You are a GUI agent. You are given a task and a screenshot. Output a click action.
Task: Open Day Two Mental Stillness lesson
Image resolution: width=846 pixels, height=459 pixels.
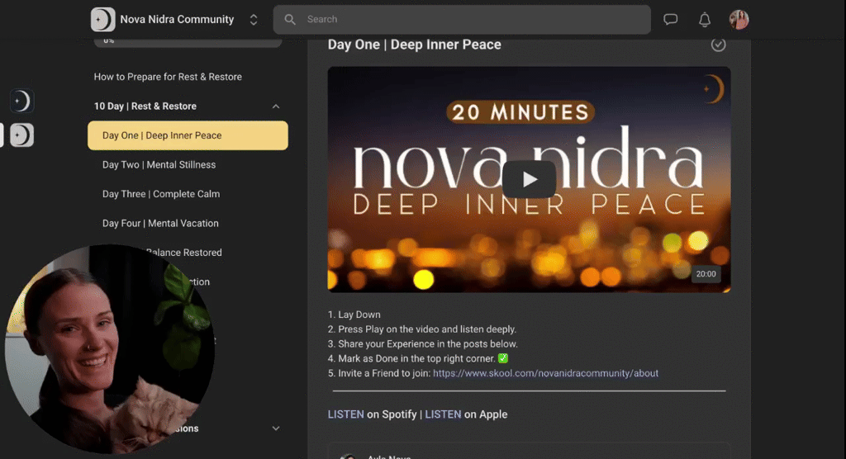click(159, 164)
